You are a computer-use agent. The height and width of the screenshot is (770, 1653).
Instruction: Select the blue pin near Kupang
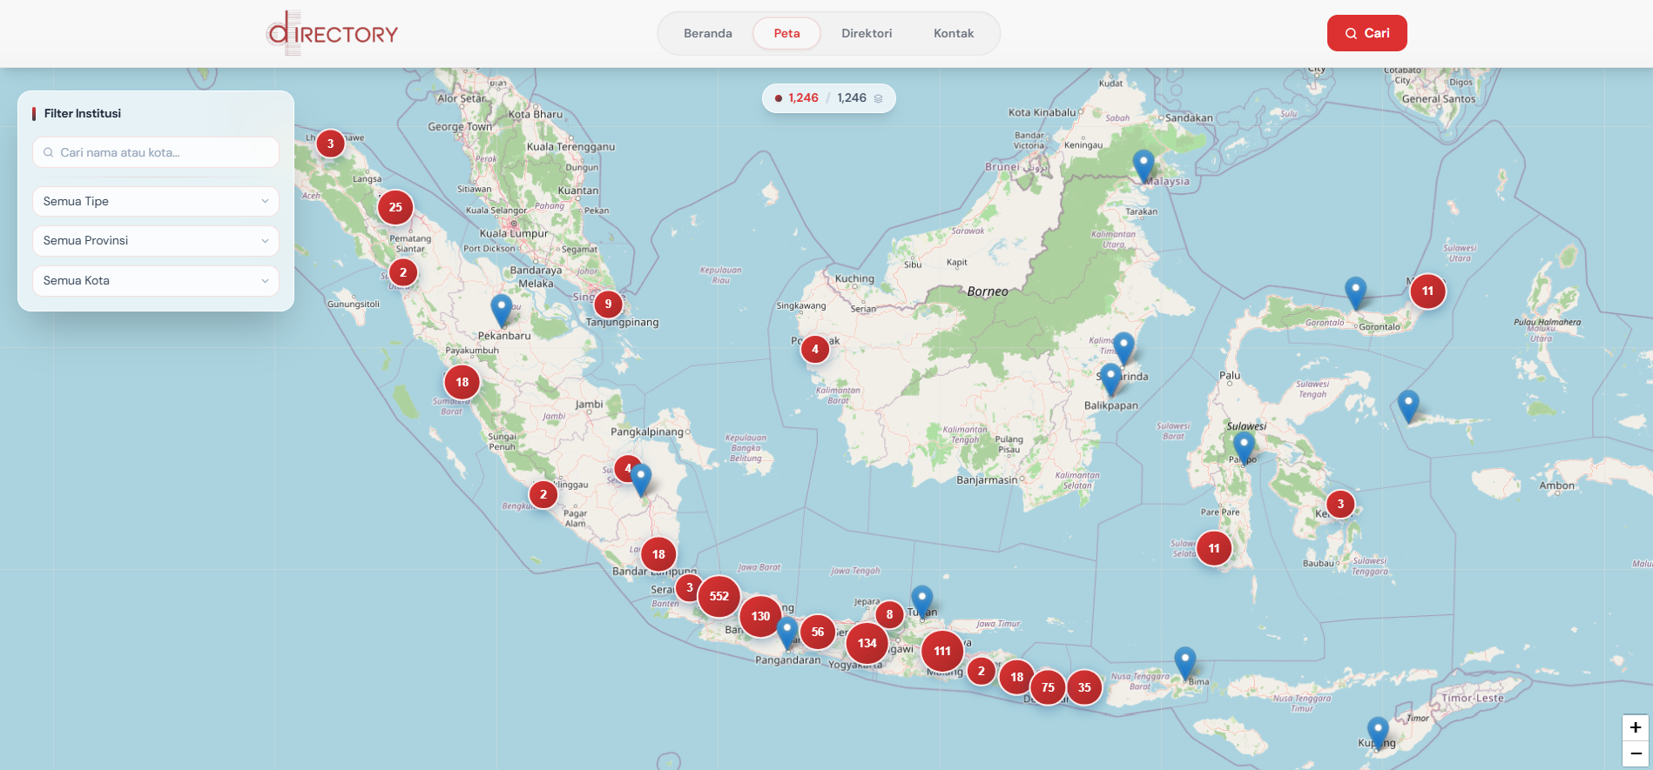click(1378, 733)
